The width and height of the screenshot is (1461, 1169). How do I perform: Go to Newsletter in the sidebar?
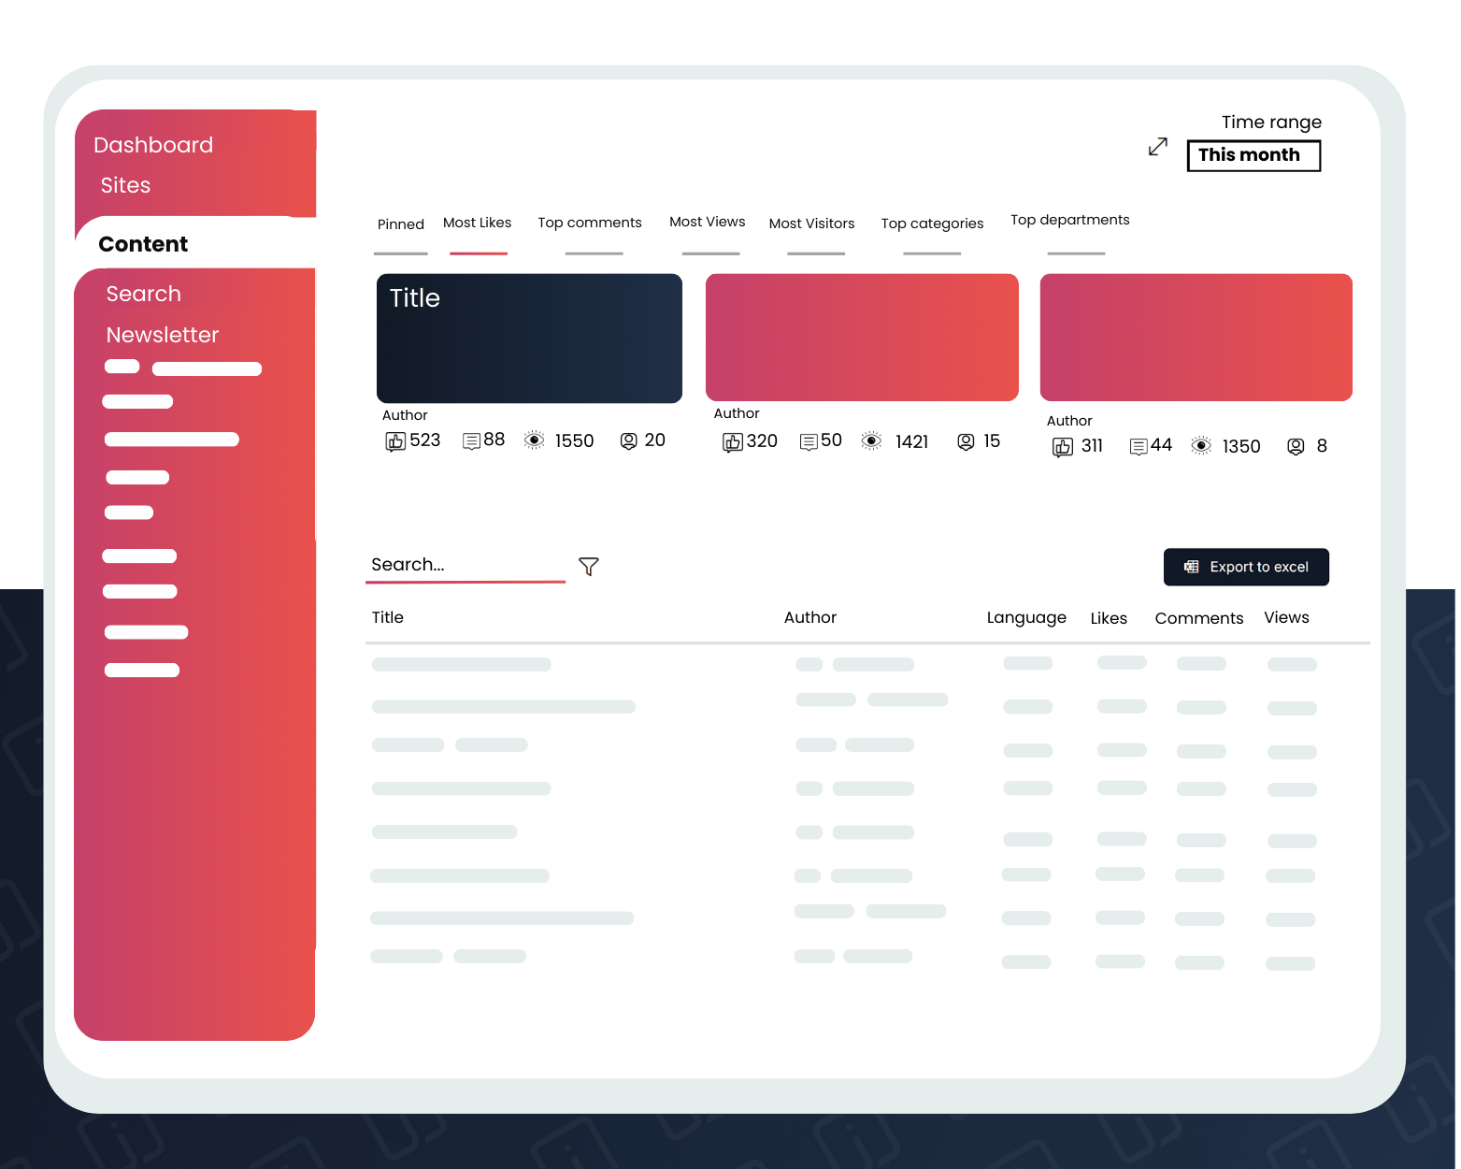point(162,335)
